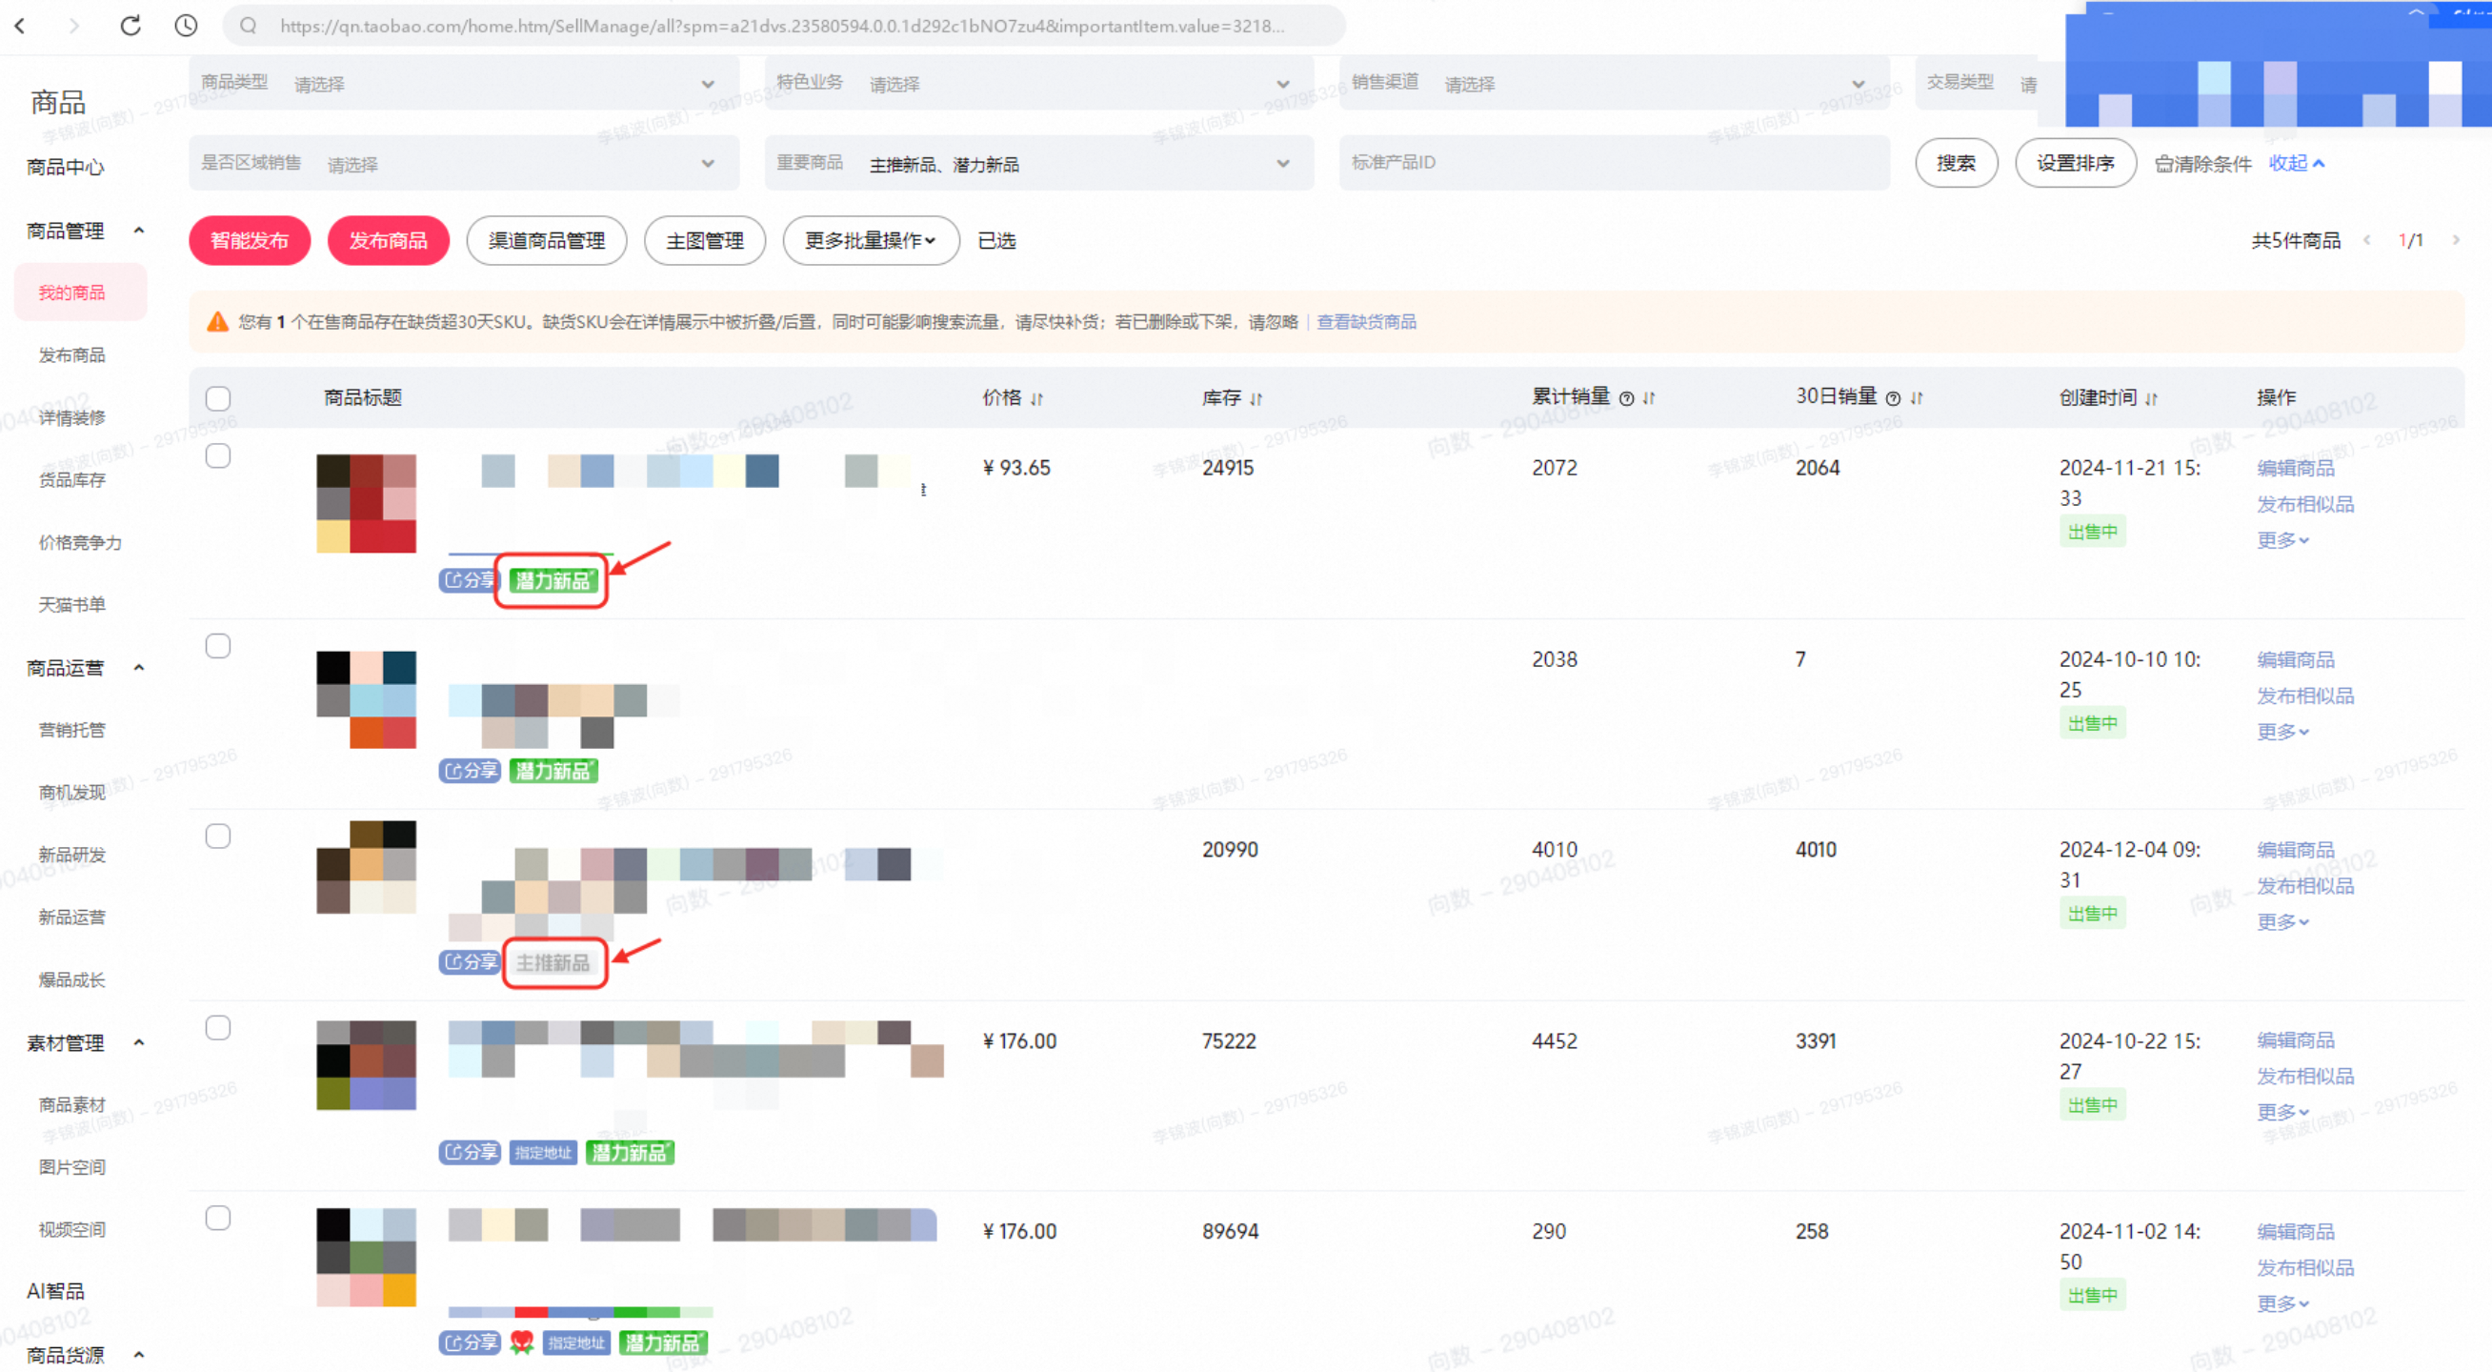Click the red heart badge on last product
2492x1372 pixels.
[x=521, y=1343]
